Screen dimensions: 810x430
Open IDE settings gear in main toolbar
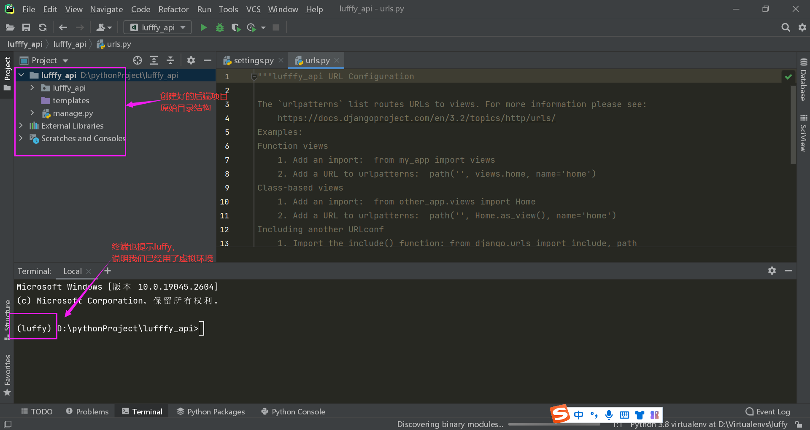coord(802,27)
